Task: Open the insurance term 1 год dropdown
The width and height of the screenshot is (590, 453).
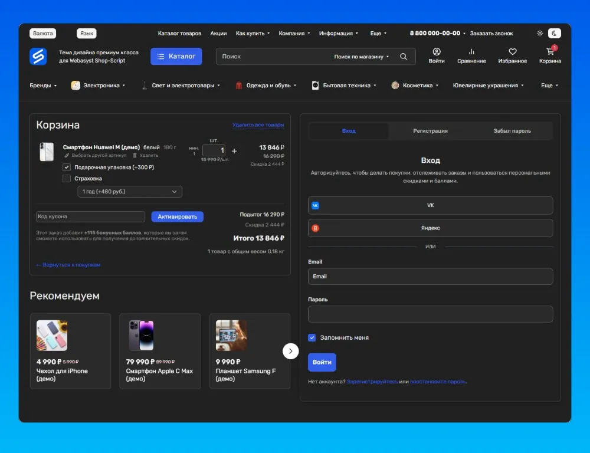Action: (x=130, y=192)
